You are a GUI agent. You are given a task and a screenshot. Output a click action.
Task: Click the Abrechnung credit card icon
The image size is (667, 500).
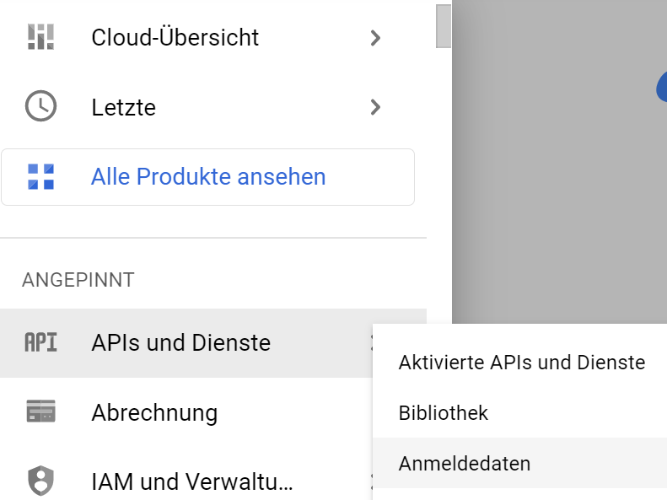[40, 412]
